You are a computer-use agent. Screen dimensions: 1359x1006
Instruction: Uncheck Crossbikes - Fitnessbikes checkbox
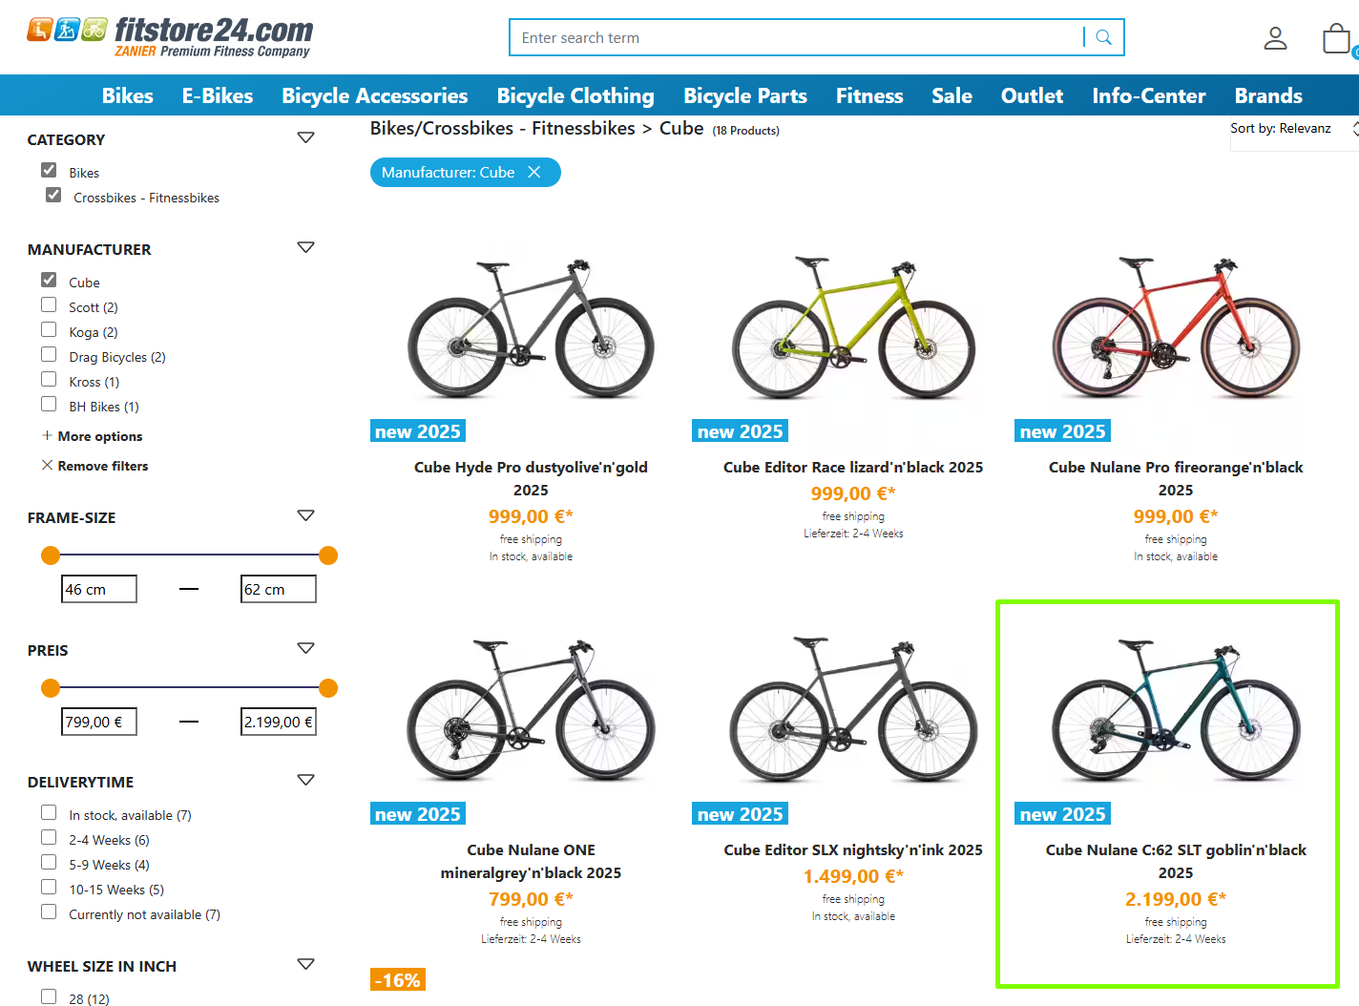click(53, 195)
